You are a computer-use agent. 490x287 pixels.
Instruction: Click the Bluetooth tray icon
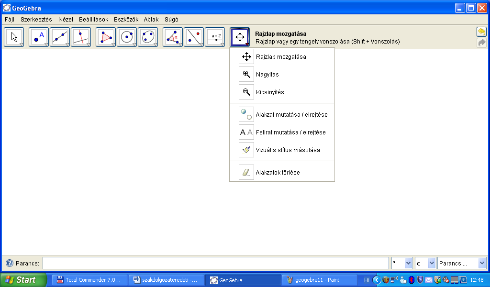[x=412, y=280]
